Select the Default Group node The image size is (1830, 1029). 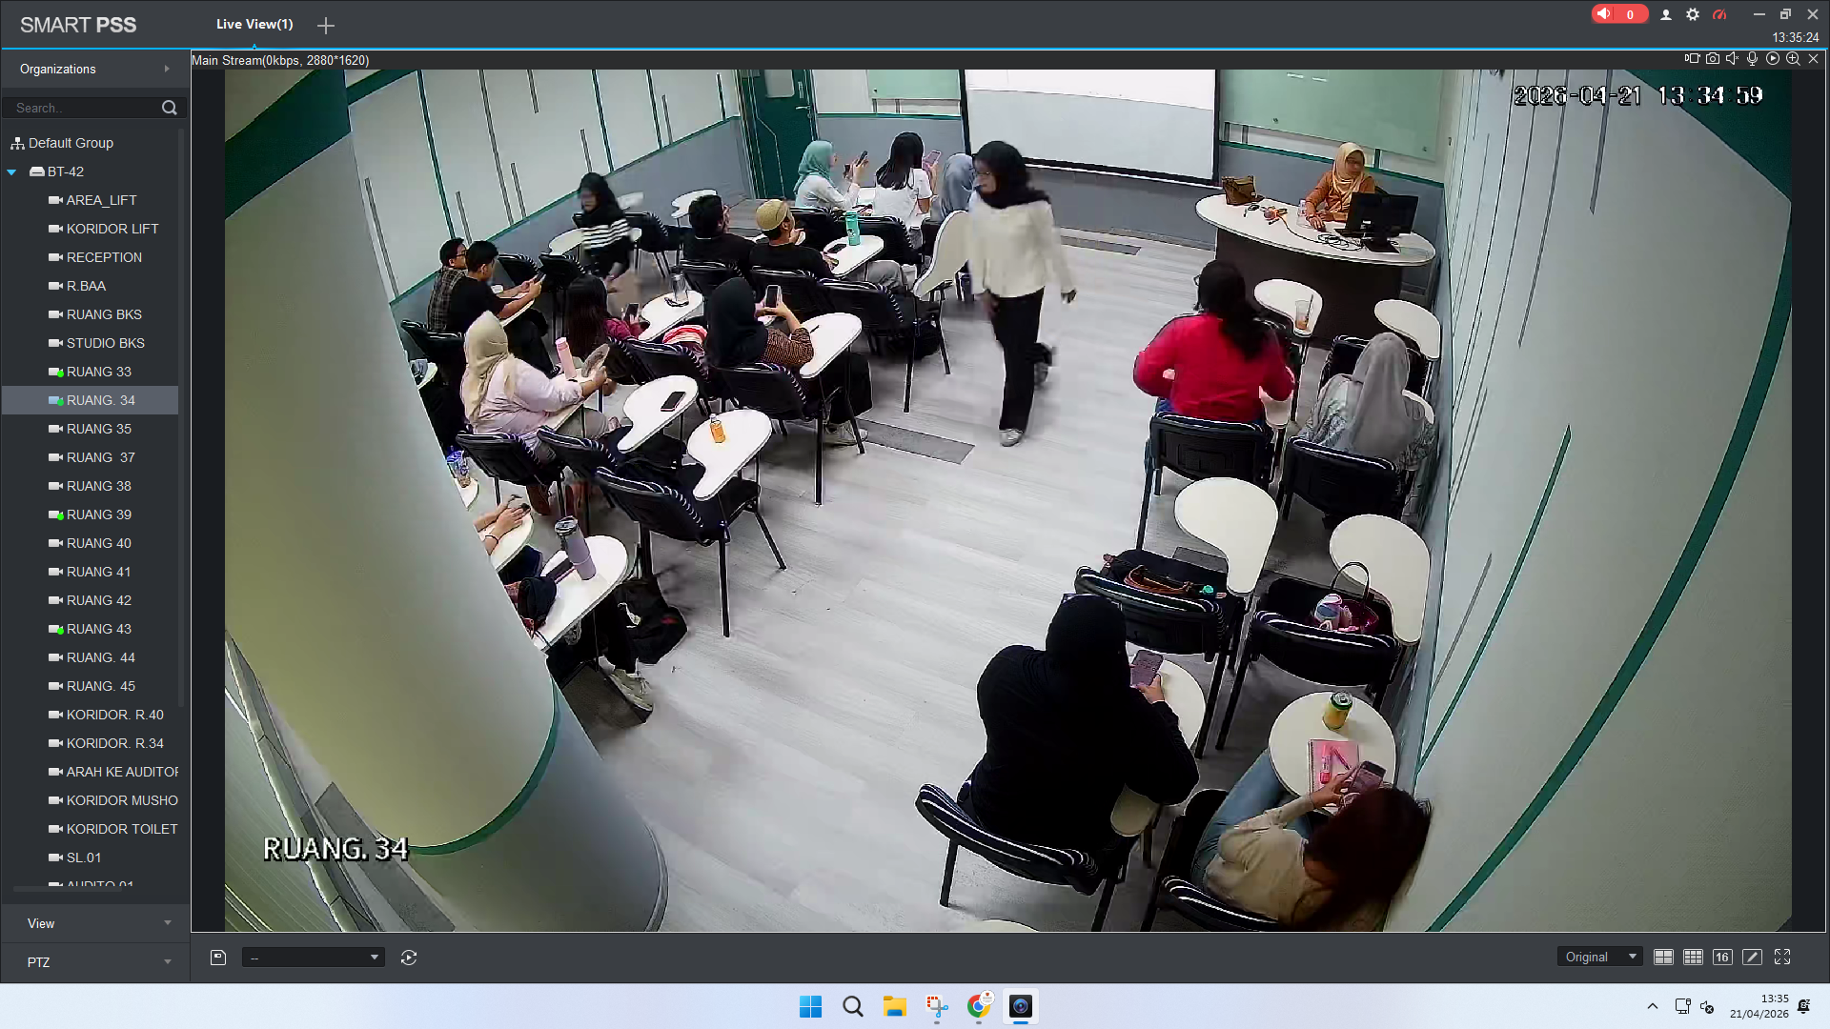(x=62, y=143)
